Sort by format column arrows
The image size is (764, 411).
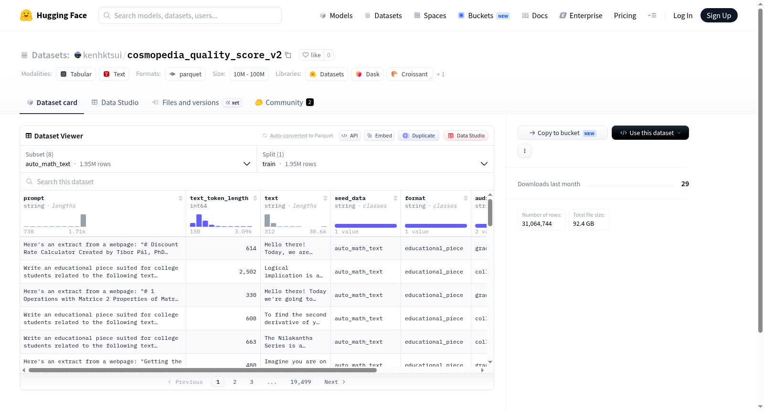[x=466, y=198]
